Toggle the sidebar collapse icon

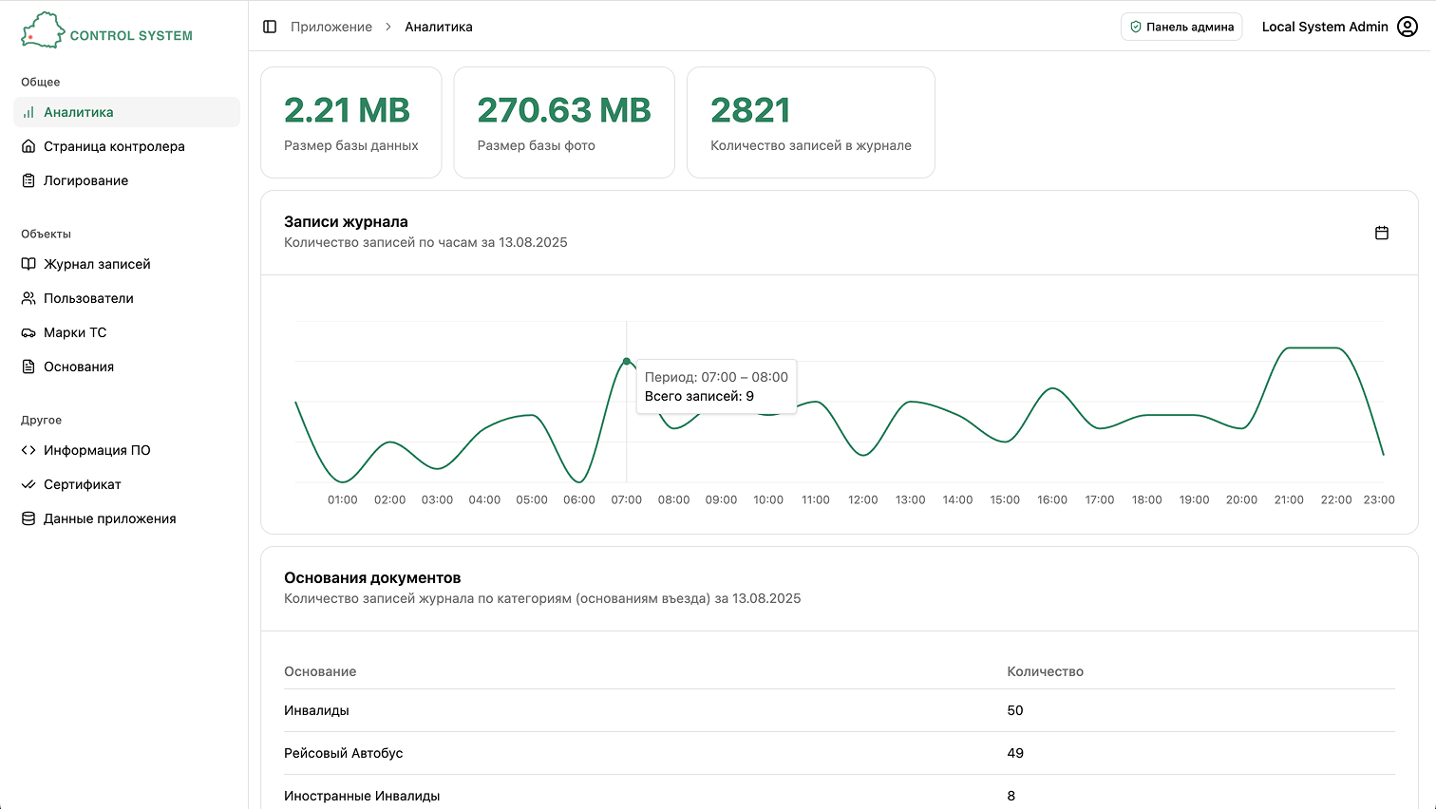coord(270,27)
